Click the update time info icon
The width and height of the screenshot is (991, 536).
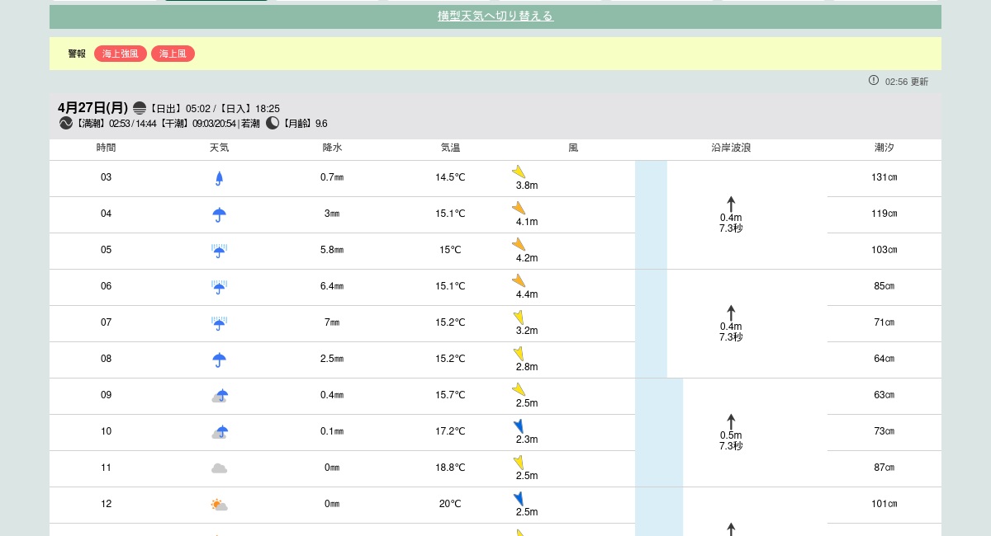click(874, 80)
